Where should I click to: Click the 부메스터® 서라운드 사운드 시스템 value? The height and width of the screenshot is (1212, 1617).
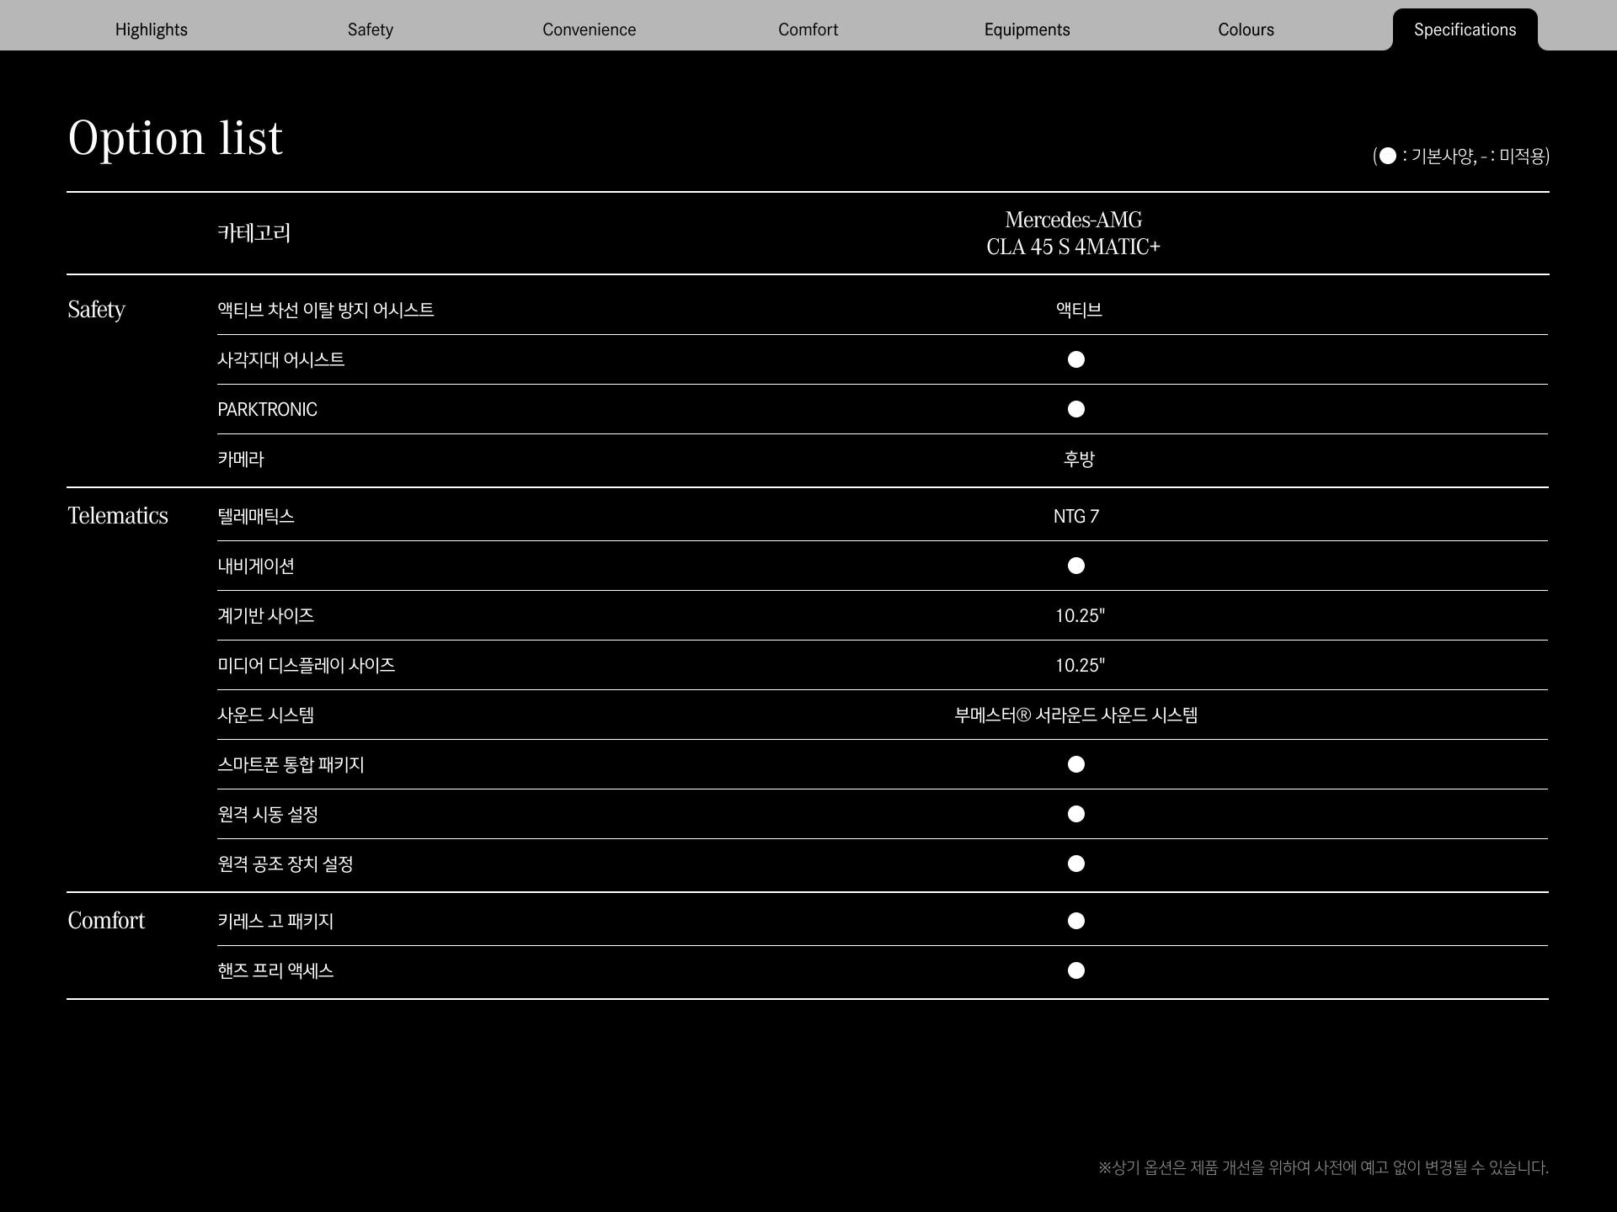1076,715
